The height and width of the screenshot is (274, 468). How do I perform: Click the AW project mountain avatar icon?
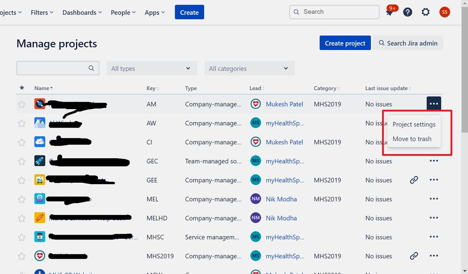tap(40, 123)
